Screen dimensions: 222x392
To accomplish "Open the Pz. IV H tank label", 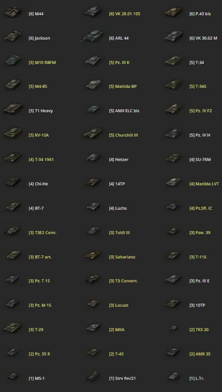I will (200, 135).
